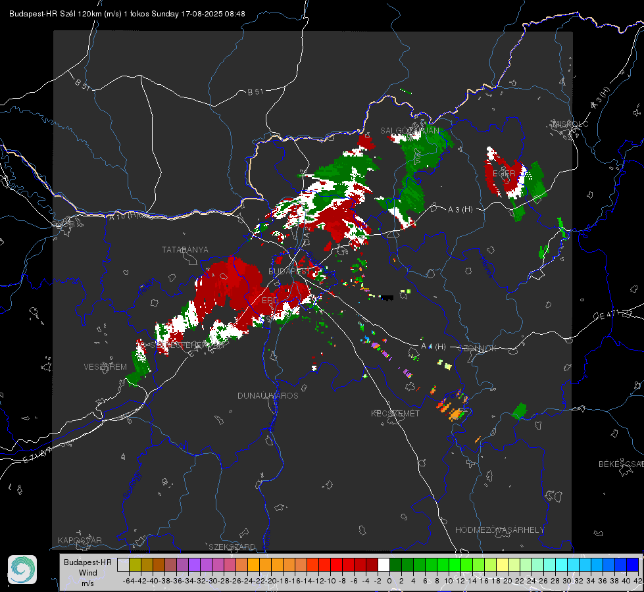Click the KECSKEMÉT city label
This screenshot has height=592, width=644.
tap(395, 413)
